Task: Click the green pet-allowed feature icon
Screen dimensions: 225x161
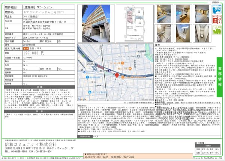Action: point(217,30)
